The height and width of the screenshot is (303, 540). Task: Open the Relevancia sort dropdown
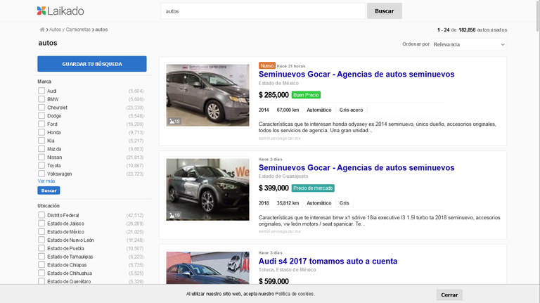pos(469,44)
